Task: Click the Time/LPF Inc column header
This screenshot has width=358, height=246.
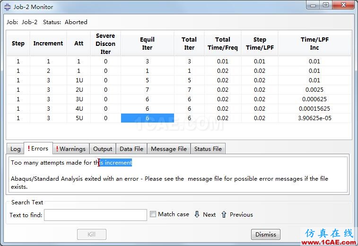Action: click(314, 44)
